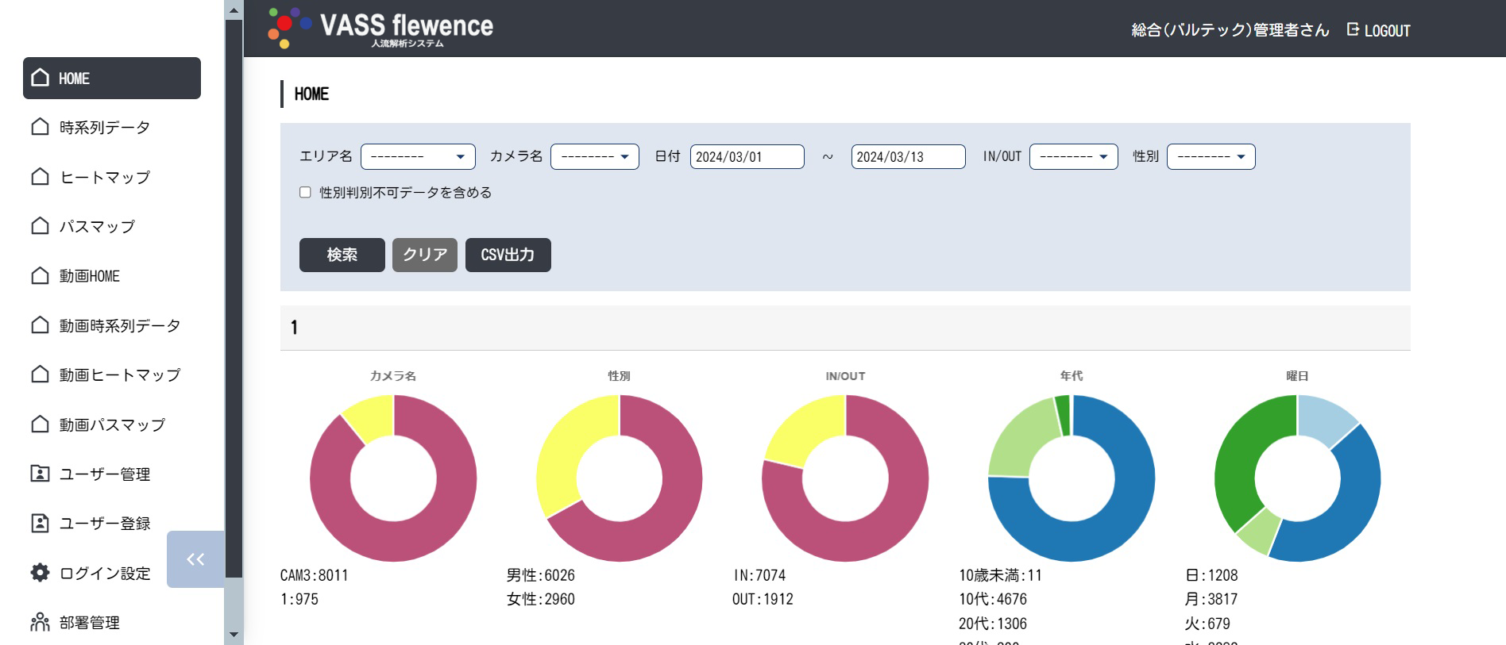The height and width of the screenshot is (645, 1506).
Task: Enable 性別判別不可データを含める checkbox
Action: (x=305, y=192)
